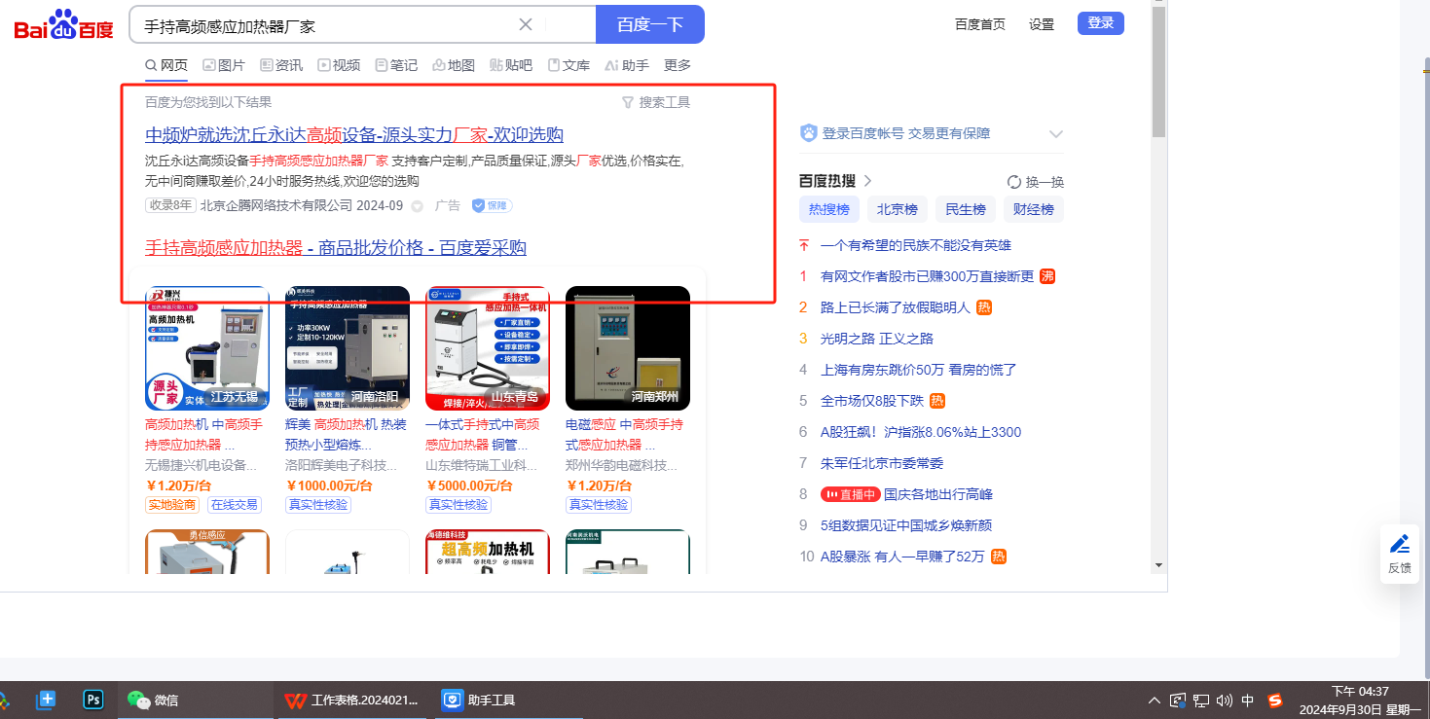Image resolution: width=1430 pixels, height=719 pixels.
Task: Refresh hot searches with 换一换
Action: [x=1036, y=182]
